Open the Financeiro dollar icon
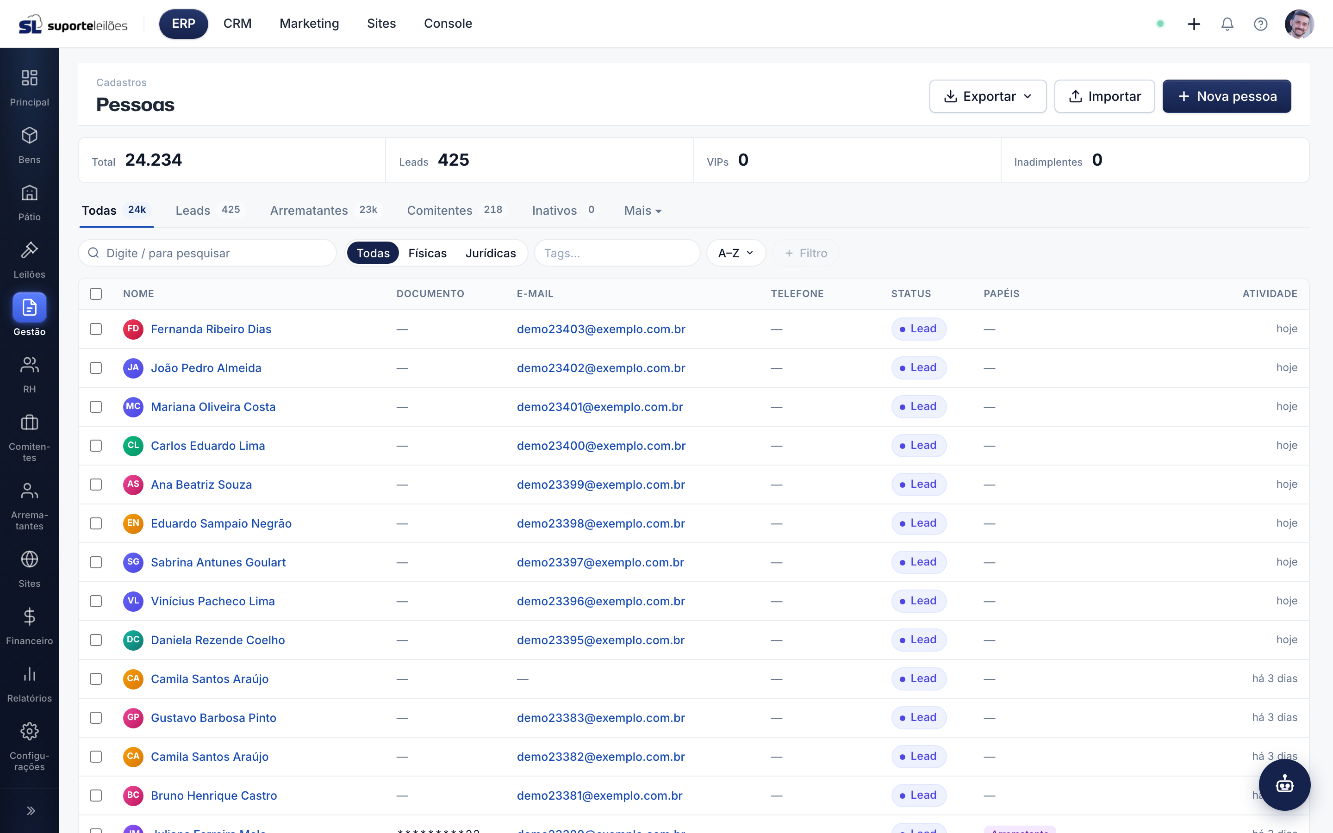 pos(29,616)
